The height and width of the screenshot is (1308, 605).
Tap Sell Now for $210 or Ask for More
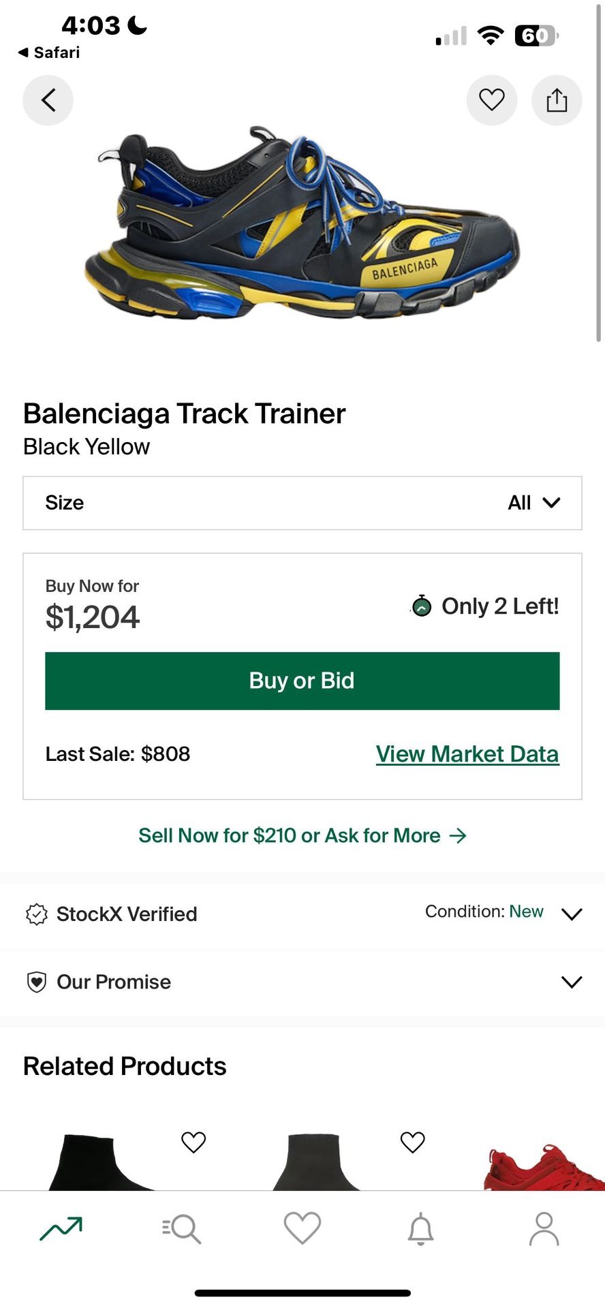pyautogui.click(x=302, y=835)
